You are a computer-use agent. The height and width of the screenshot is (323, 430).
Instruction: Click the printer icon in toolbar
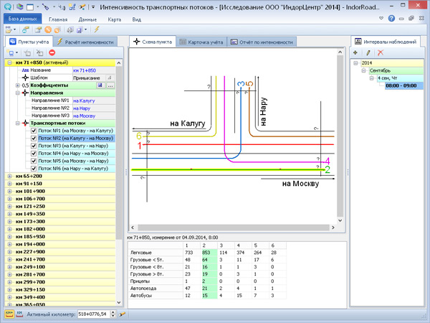click(70, 30)
